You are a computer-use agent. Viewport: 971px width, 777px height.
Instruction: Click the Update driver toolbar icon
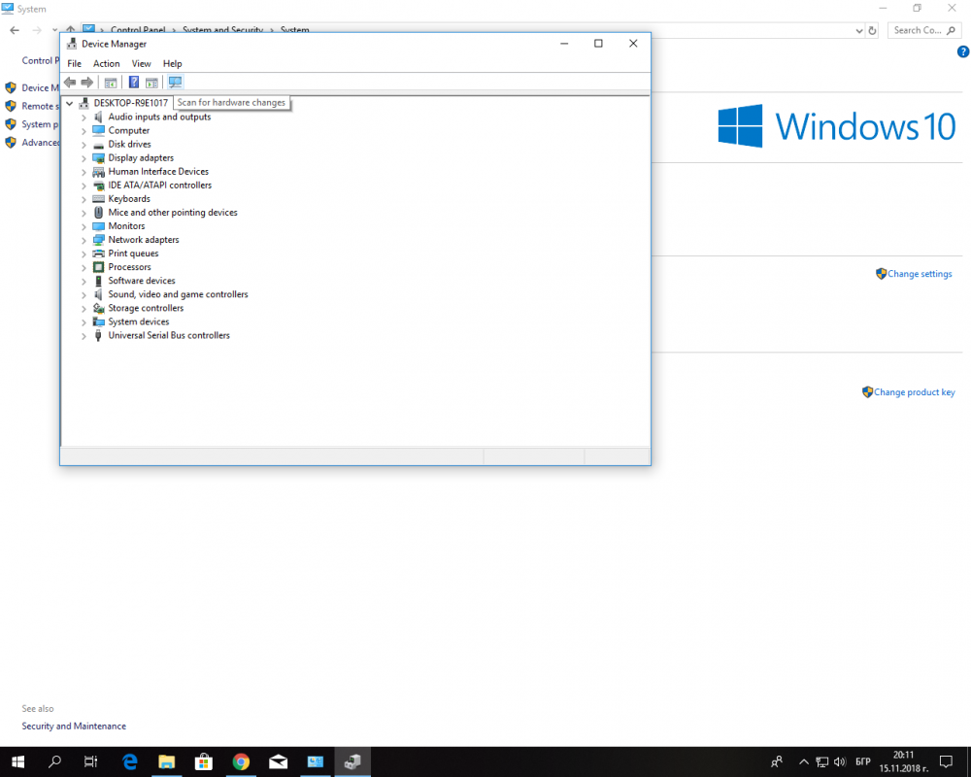(151, 83)
